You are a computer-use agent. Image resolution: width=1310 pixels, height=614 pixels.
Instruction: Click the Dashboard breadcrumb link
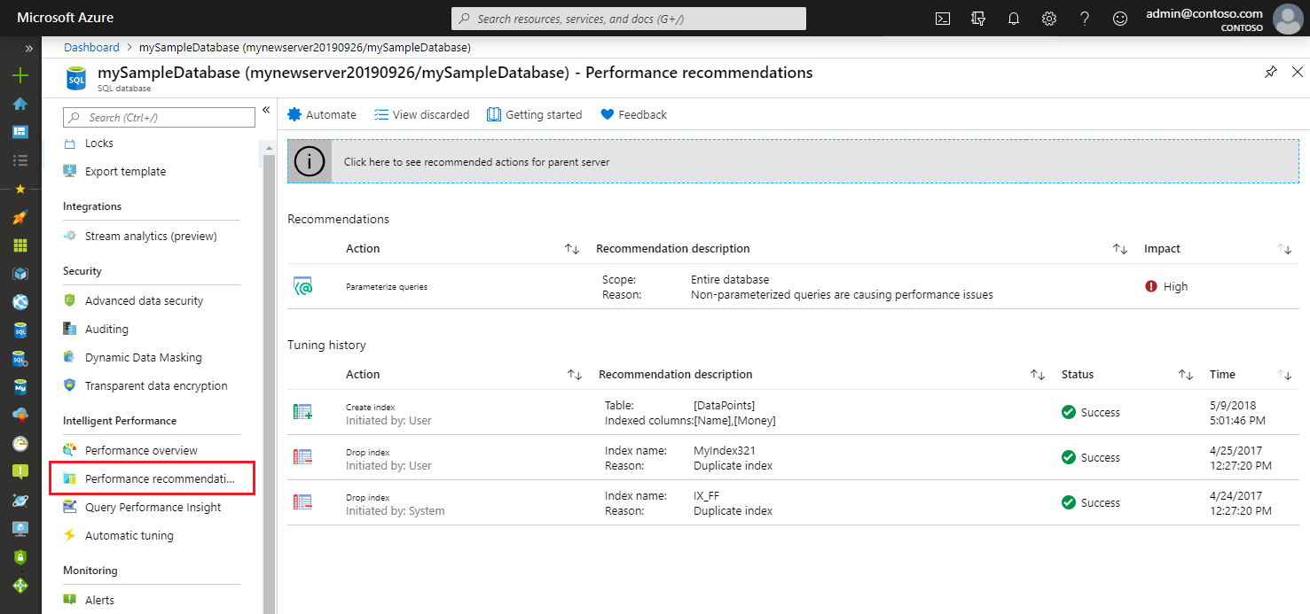pos(91,47)
